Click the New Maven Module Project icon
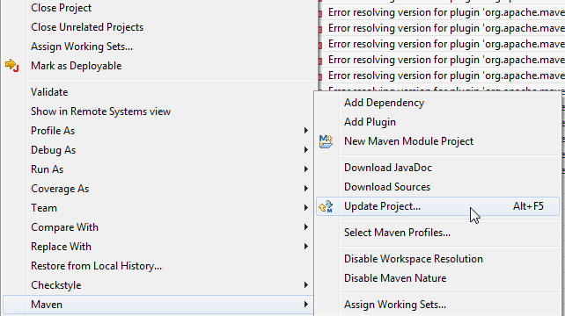Viewport: 565px width, 316px height. 327,141
